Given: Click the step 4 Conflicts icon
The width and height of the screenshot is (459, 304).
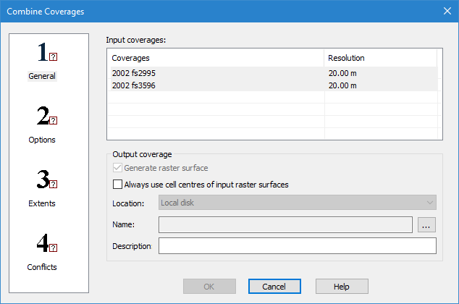Looking at the screenshot, I should pos(46,244).
